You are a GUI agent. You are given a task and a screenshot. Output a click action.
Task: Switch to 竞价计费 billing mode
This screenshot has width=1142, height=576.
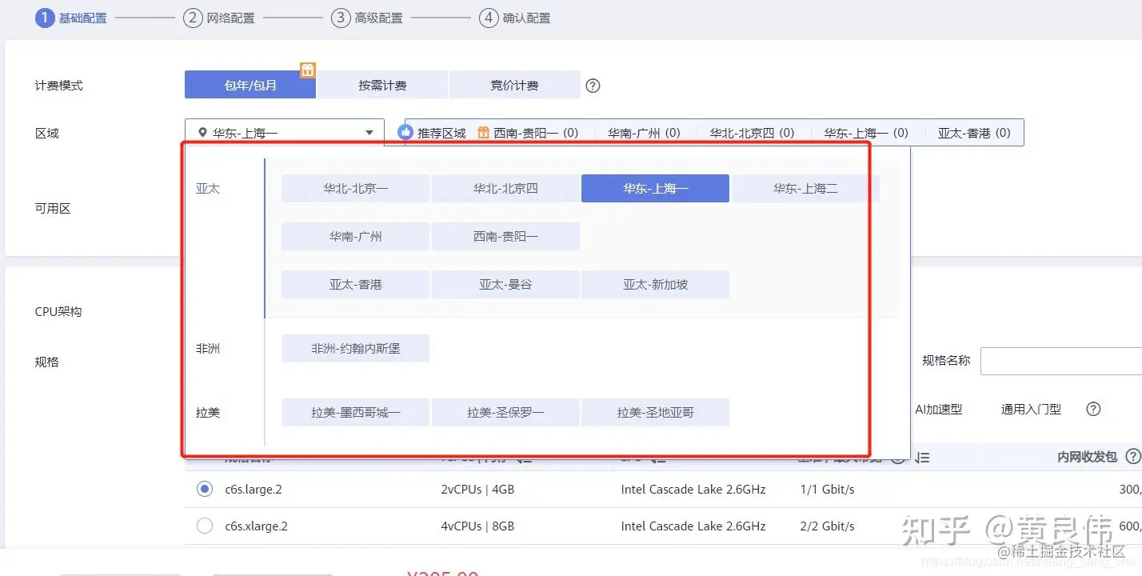tap(514, 85)
